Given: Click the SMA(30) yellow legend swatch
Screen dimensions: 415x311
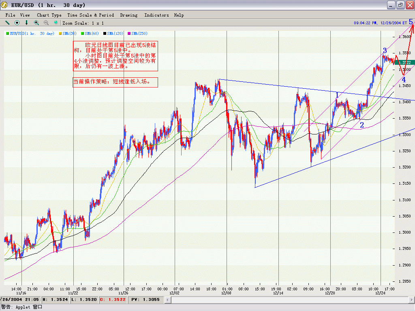Looking at the screenshot, I should pos(60,33).
